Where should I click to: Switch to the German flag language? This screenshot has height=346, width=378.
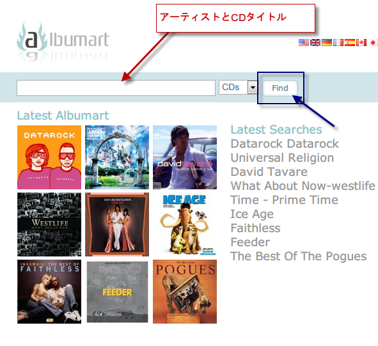(327, 42)
